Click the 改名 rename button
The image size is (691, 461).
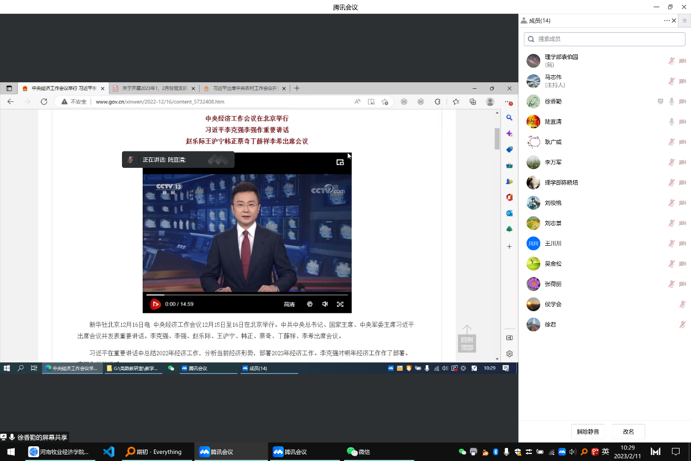tap(628, 432)
